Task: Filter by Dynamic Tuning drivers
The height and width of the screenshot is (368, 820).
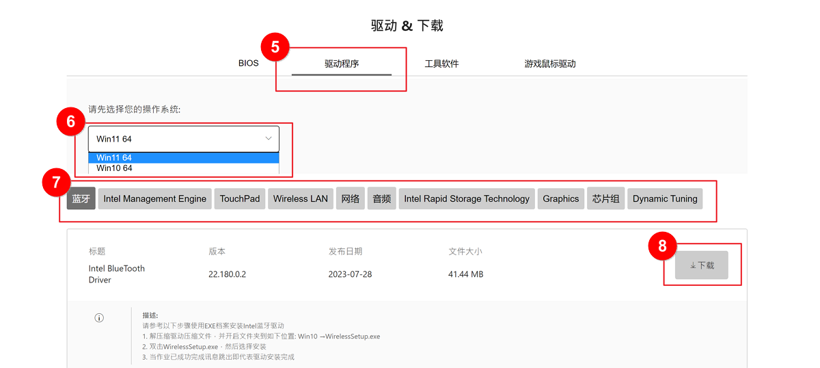Action: coord(665,199)
